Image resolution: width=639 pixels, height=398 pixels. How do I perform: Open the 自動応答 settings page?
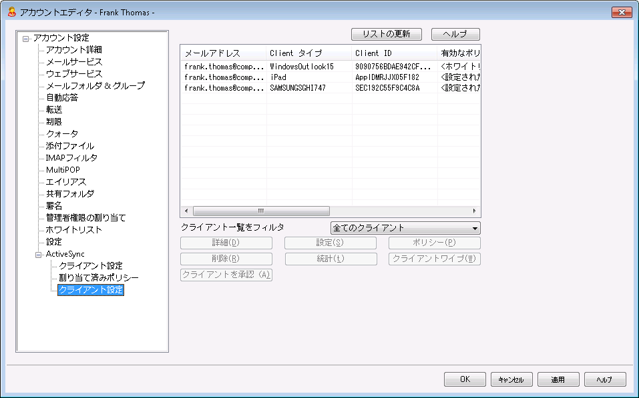(x=61, y=98)
